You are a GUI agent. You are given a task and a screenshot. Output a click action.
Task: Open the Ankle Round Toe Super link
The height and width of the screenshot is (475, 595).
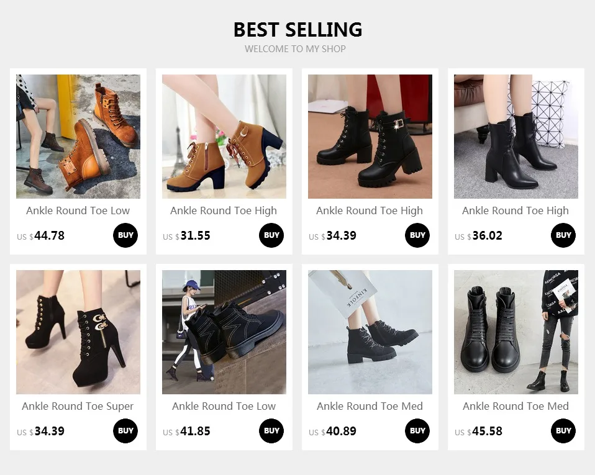tap(78, 406)
